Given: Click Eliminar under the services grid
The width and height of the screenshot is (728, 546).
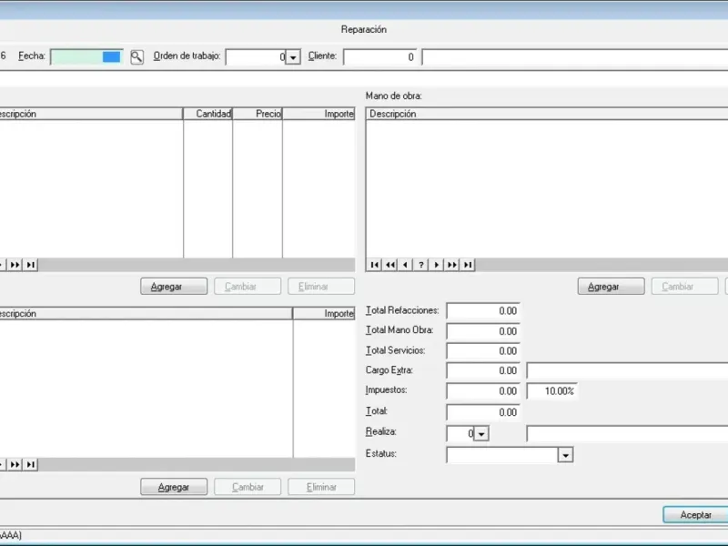Looking at the screenshot, I should (x=321, y=487).
